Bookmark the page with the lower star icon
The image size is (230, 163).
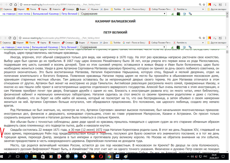tap(204, 38)
